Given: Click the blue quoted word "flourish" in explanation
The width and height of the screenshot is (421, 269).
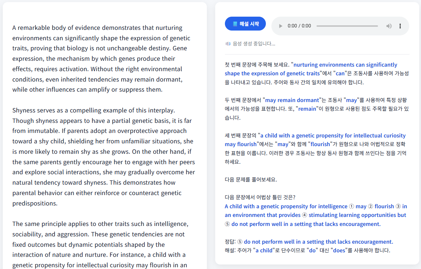Looking at the screenshot, I should coord(320,144).
